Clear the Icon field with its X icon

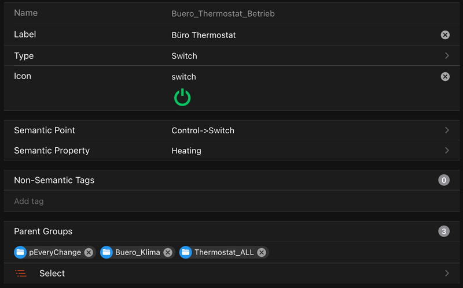[x=445, y=76]
